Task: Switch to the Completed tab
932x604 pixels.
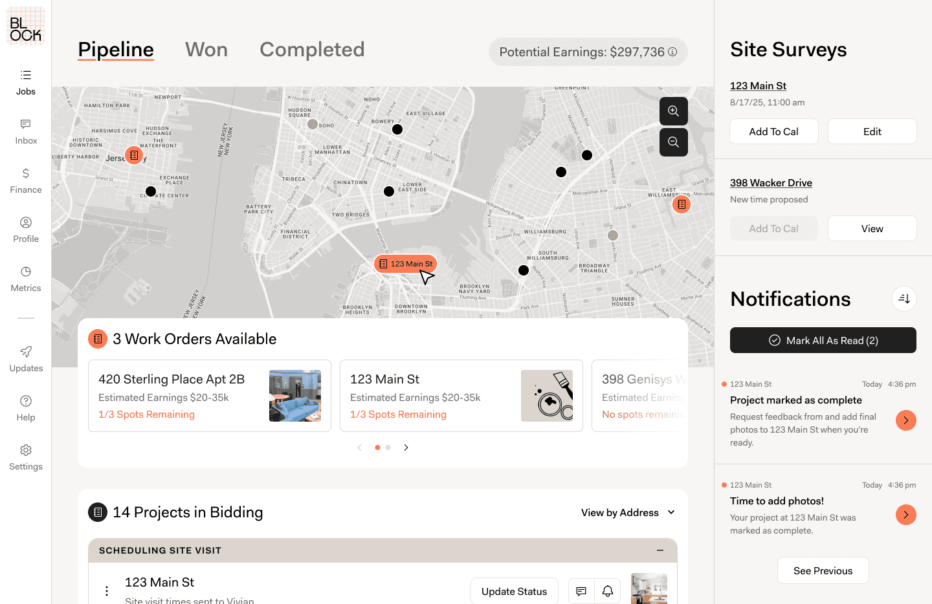Action: [x=312, y=50]
